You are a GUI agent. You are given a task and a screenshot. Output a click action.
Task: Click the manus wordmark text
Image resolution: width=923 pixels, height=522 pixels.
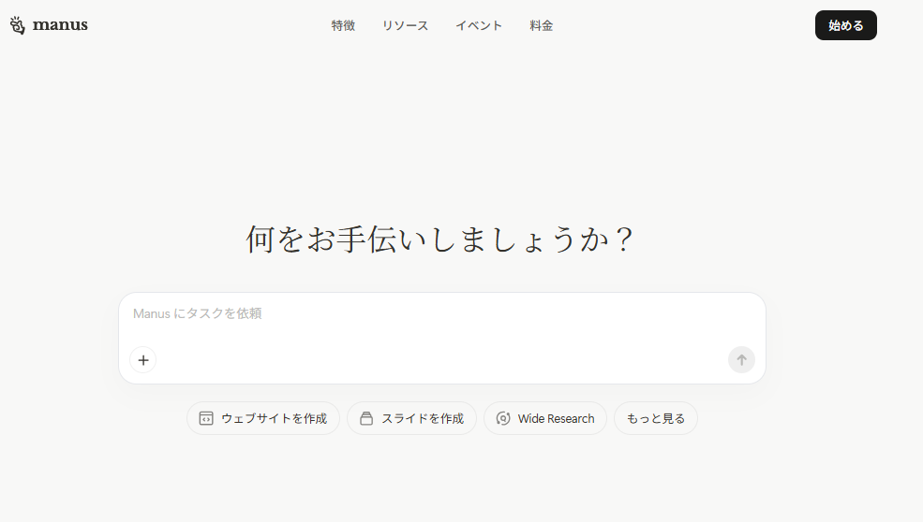pyautogui.click(x=60, y=25)
